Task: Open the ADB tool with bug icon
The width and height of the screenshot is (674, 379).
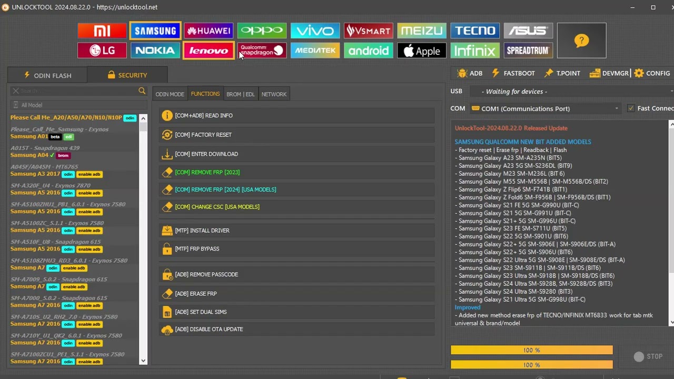Action: coord(470,73)
